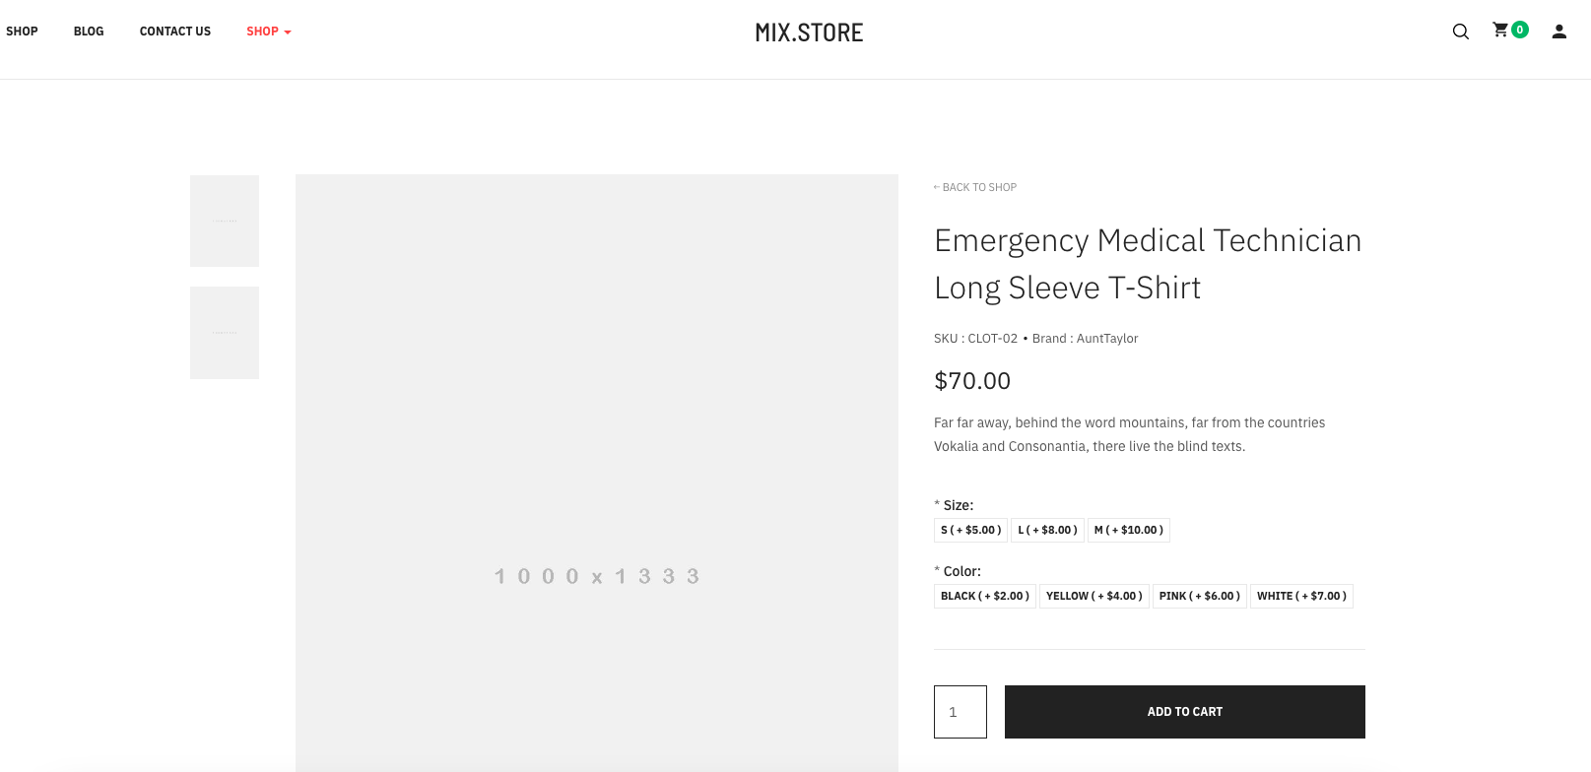Click the MIX.STORE logo
Viewport: 1591px width, 772px height.
coord(809,32)
